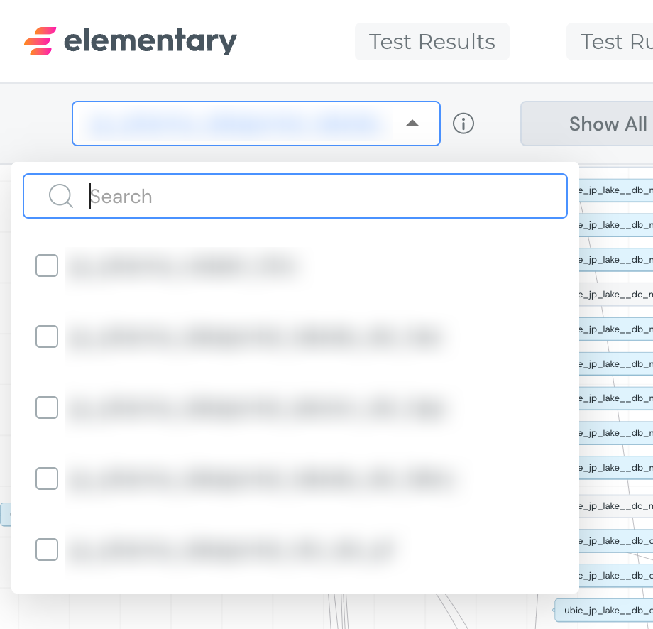Switch to the Test Results tab
The image size is (653, 629).
tap(432, 42)
